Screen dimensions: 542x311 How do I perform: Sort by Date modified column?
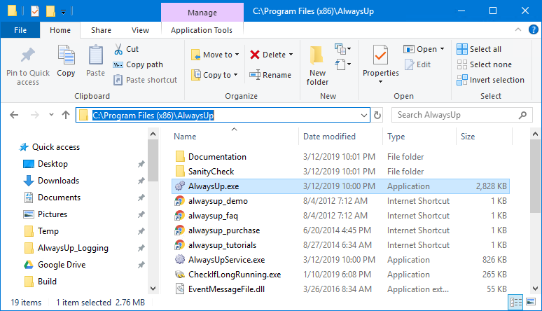329,137
